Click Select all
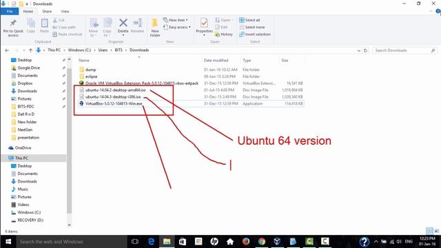The width and height of the screenshot is (441, 248). coord(249,20)
